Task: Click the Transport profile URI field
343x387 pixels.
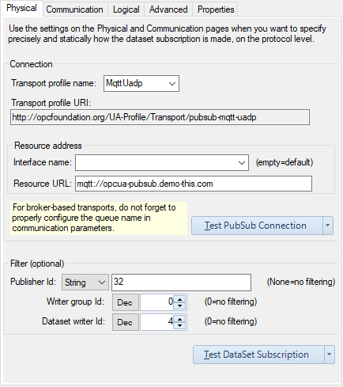Action: coord(160,117)
